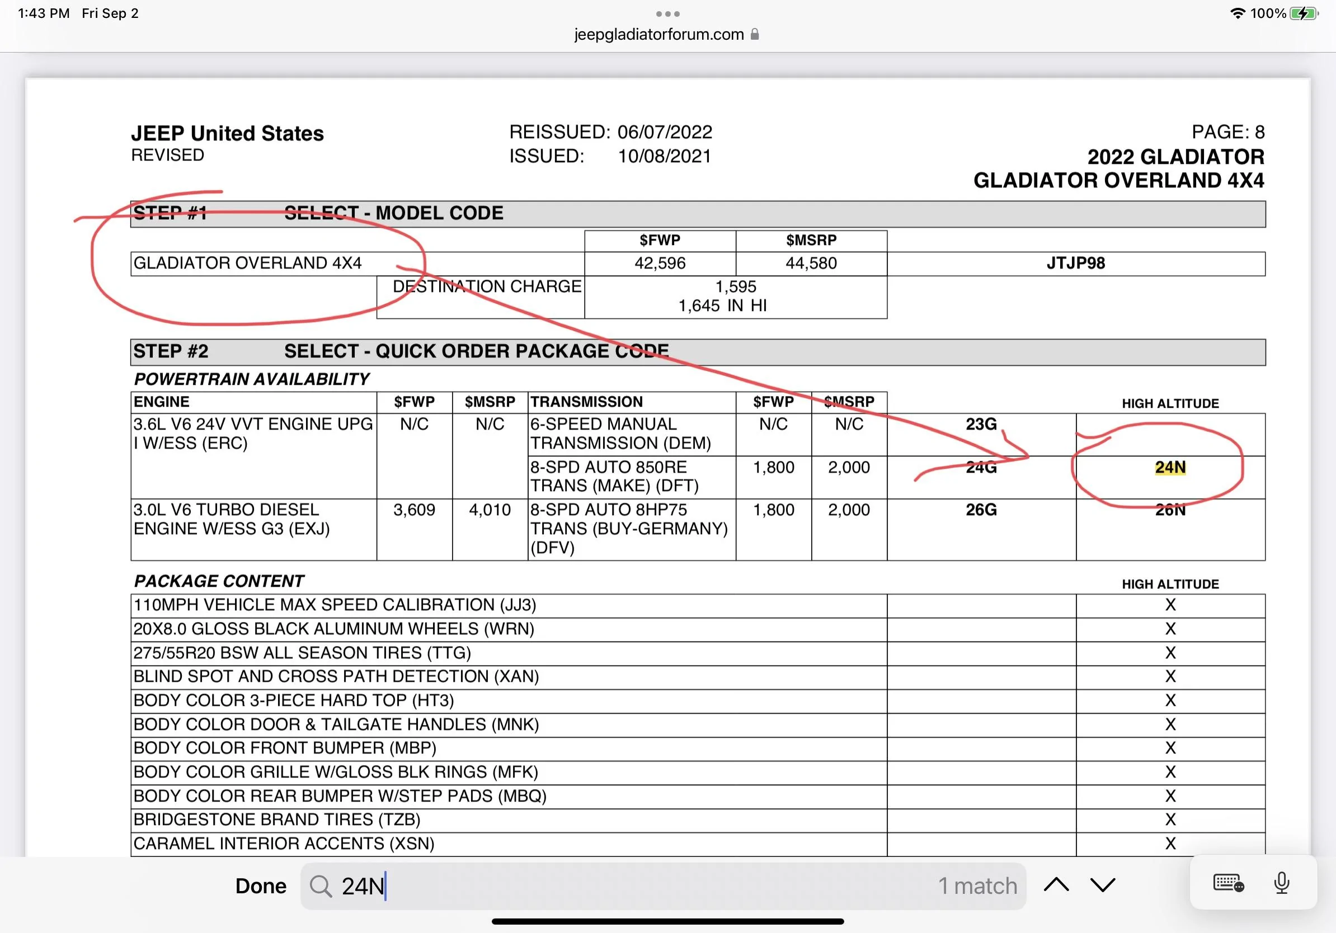
Task: Click the 3,609 diesel engine FWP
Action: (415, 510)
